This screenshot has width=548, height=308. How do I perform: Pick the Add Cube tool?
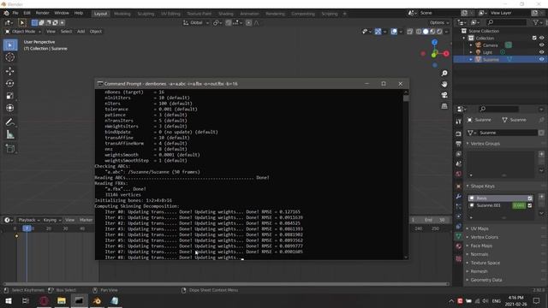click(x=10, y=148)
